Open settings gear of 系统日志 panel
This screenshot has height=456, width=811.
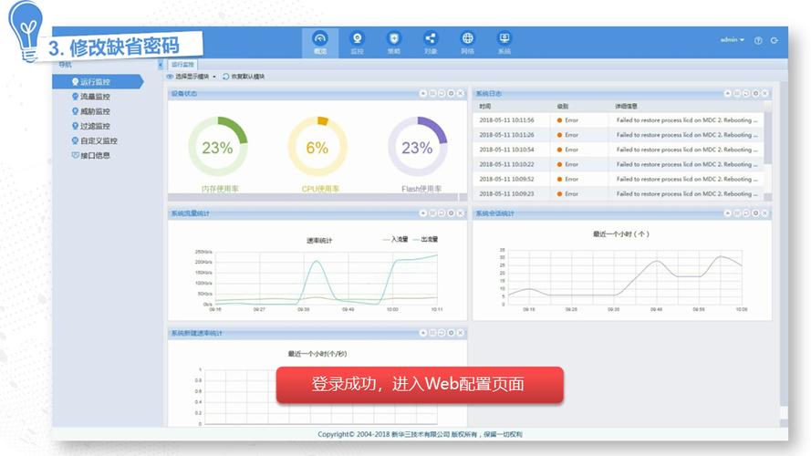click(x=755, y=94)
